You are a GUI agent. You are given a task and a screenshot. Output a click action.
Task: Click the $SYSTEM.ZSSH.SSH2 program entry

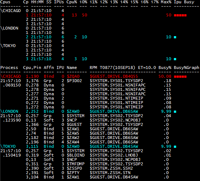coord(111,168)
